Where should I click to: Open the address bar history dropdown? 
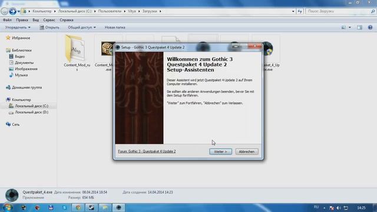293,11
